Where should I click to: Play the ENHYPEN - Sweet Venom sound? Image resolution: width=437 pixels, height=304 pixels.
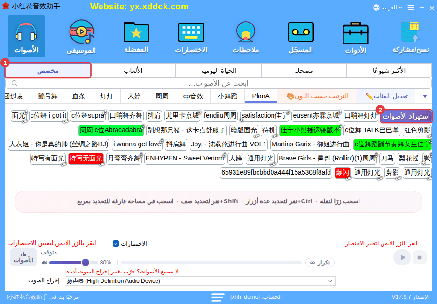coord(185,159)
